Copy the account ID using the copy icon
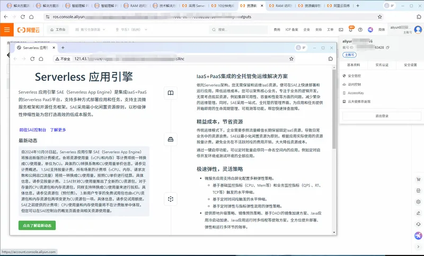The width and height of the screenshot is (424, 256). 387,48
